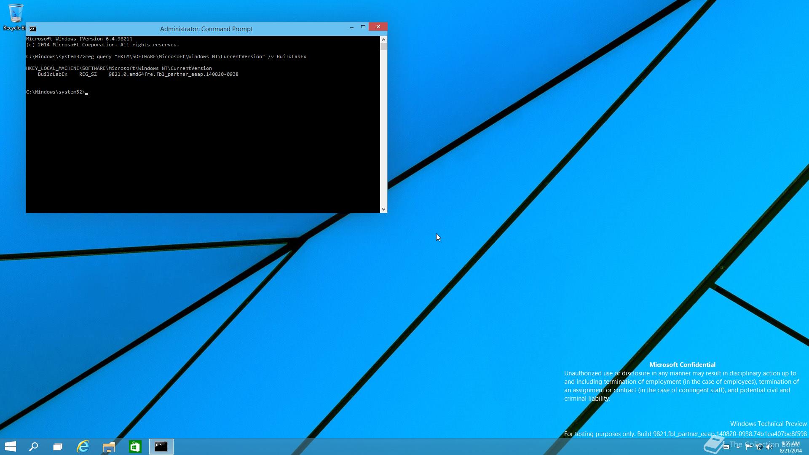Click the 'Administrator: Command Prompt' title bar
This screenshot has width=809, height=455.
(x=206, y=29)
